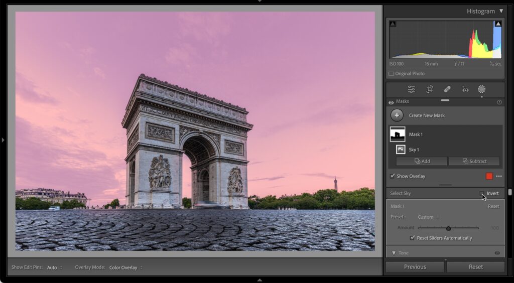Open the Edit sliders tool
The height and width of the screenshot is (283, 514).
coord(411,89)
